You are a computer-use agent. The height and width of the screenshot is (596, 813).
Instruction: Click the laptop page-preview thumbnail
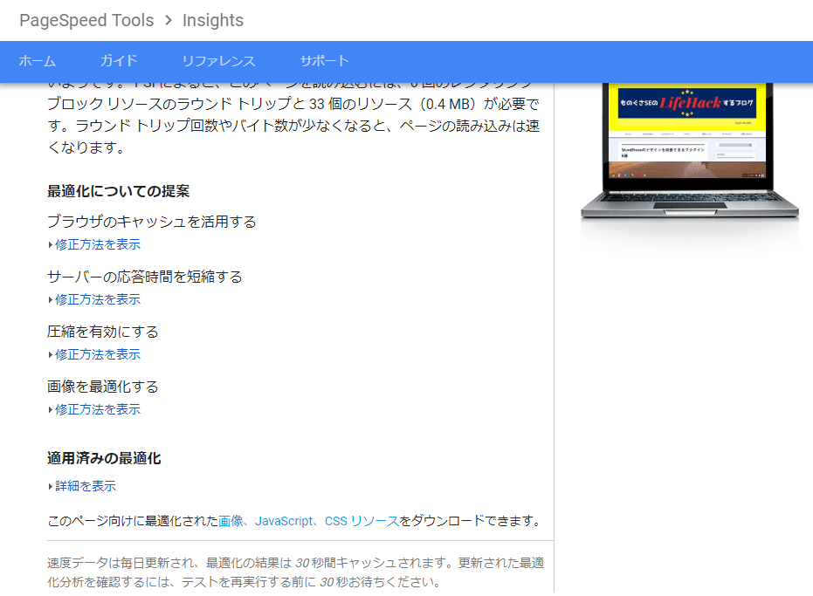click(x=689, y=148)
